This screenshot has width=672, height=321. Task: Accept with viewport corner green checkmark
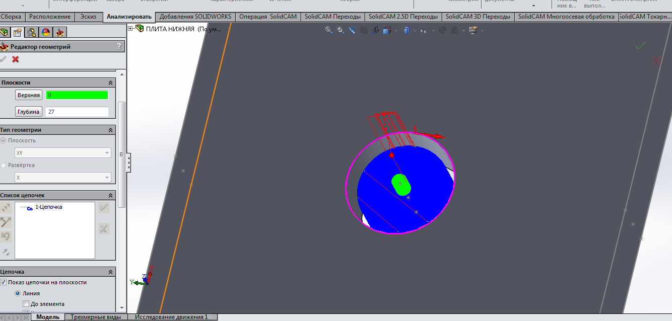[640, 46]
